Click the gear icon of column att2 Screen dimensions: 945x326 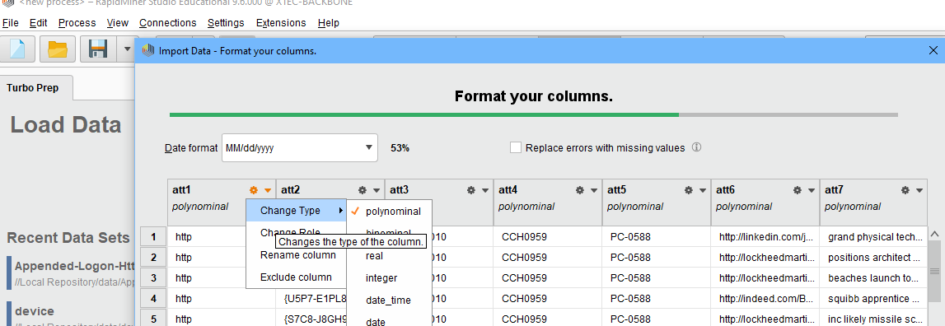pos(363,190)
